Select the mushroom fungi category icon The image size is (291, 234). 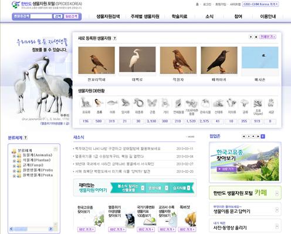[245, 103]
